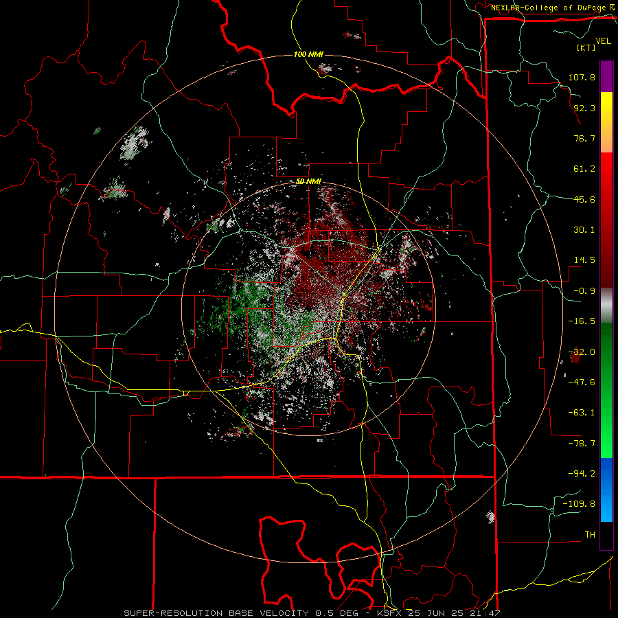
Task: Click the -16.5 legend value
Action: (582, 321)
